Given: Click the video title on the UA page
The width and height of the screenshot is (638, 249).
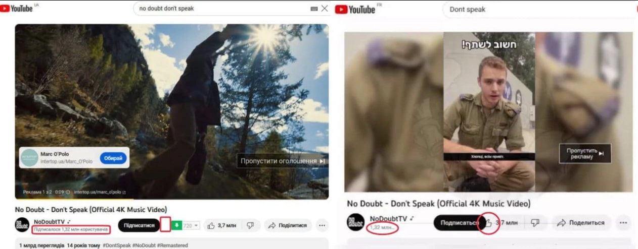Looking at the screenshot, I should tap(91, 209).
